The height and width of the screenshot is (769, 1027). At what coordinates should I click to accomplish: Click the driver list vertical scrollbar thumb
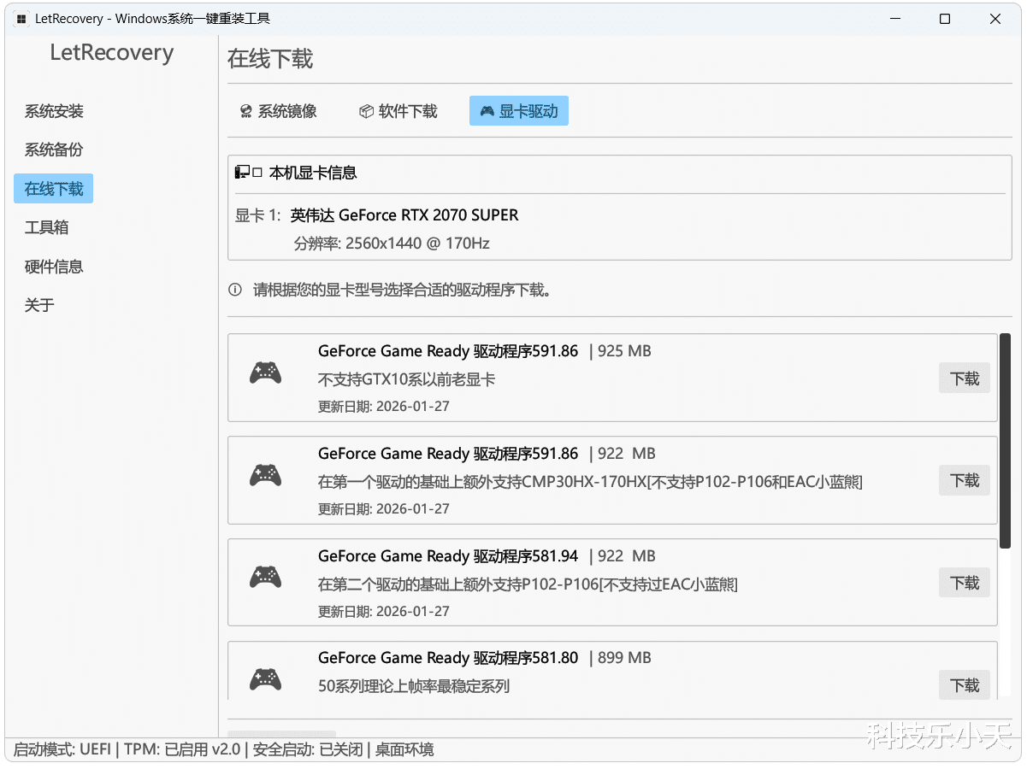(1005, 441)
